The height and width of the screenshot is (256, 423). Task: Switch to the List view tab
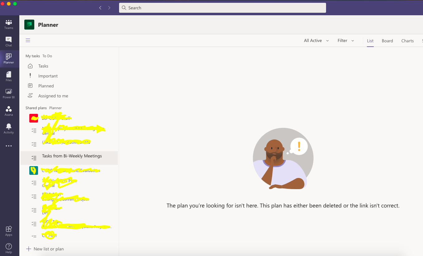pyautogui.click(x=370, y=41)
